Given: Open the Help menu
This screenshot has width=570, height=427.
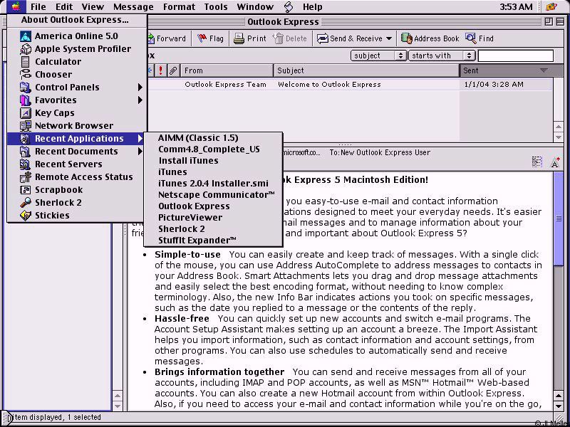Looking at the screenshot, I should [x=312, y=7].
